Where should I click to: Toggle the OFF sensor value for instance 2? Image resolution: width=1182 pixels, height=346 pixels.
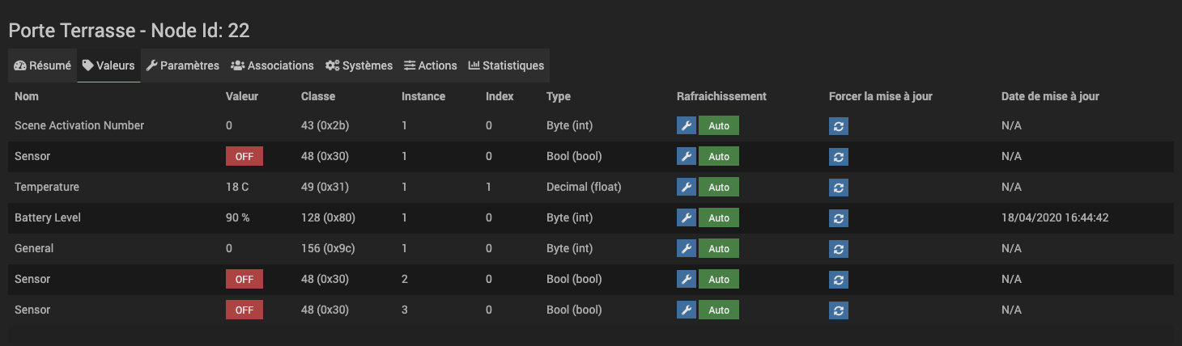(x=244, y=280)
